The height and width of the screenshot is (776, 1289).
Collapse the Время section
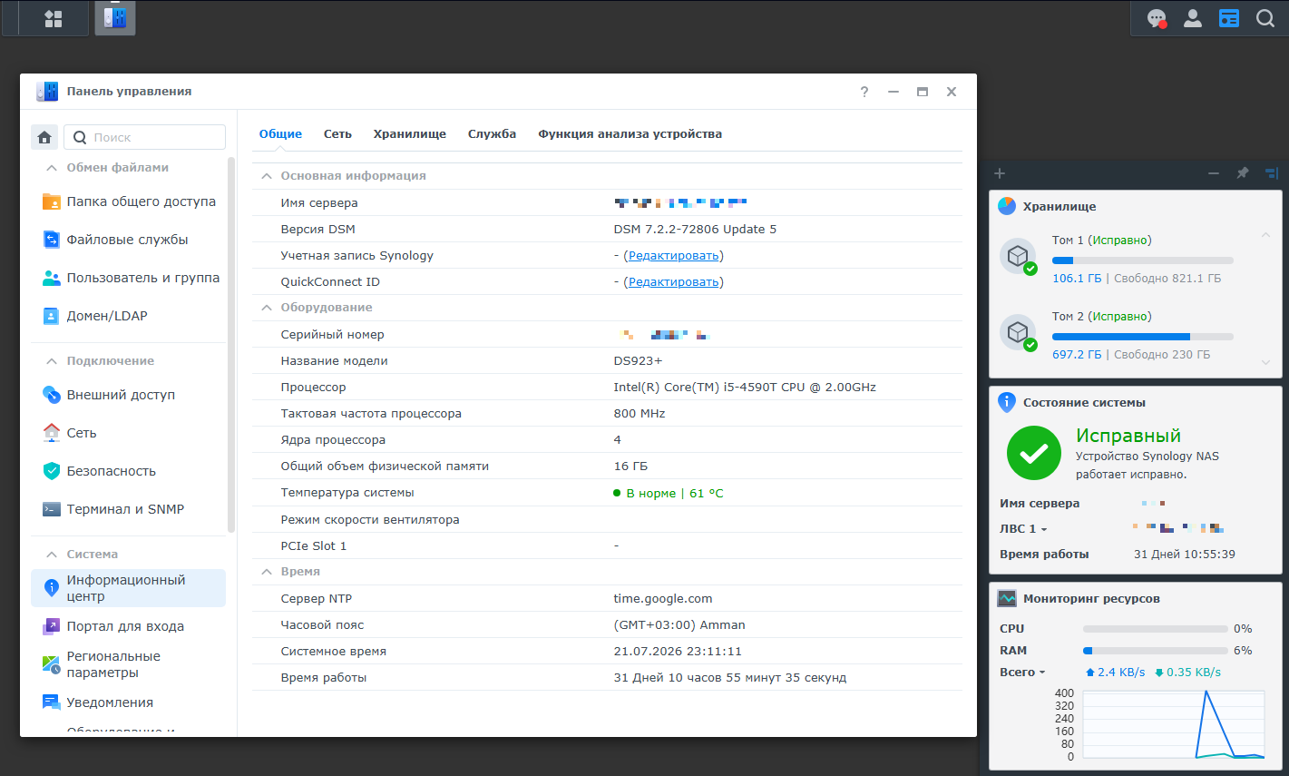click(x=267, y=572)
